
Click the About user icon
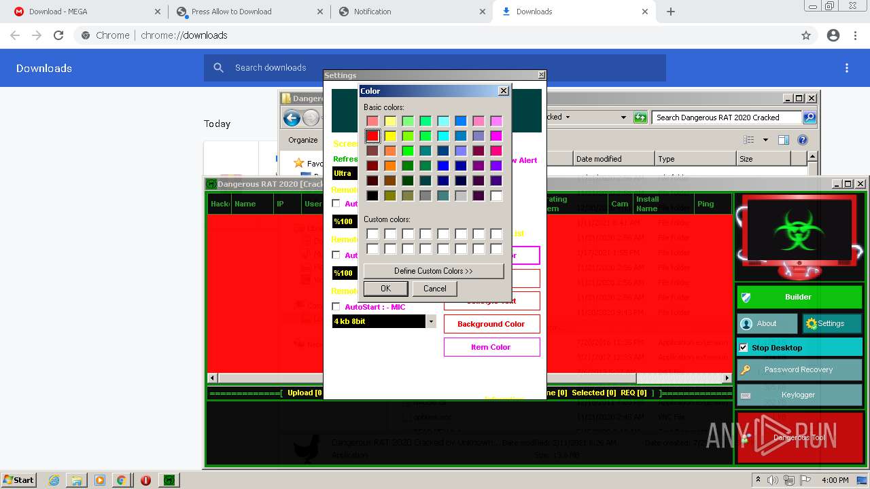click(x=746, y=324)
